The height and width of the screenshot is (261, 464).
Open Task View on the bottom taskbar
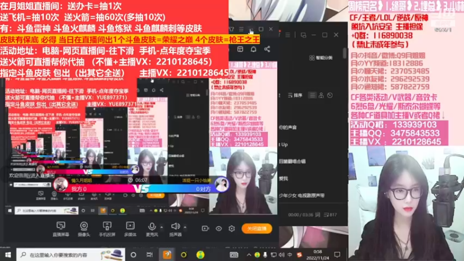point(150,255)
